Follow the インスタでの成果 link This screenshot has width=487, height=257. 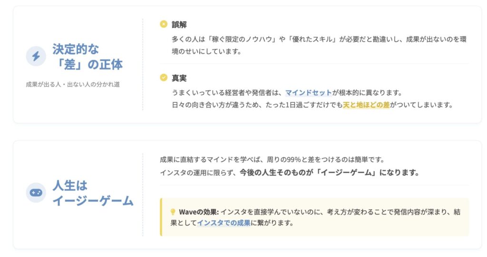click(224, 223)
